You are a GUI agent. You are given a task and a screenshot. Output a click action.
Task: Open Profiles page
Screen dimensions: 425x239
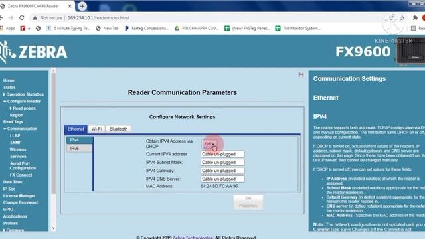click(x=11, y=223)
